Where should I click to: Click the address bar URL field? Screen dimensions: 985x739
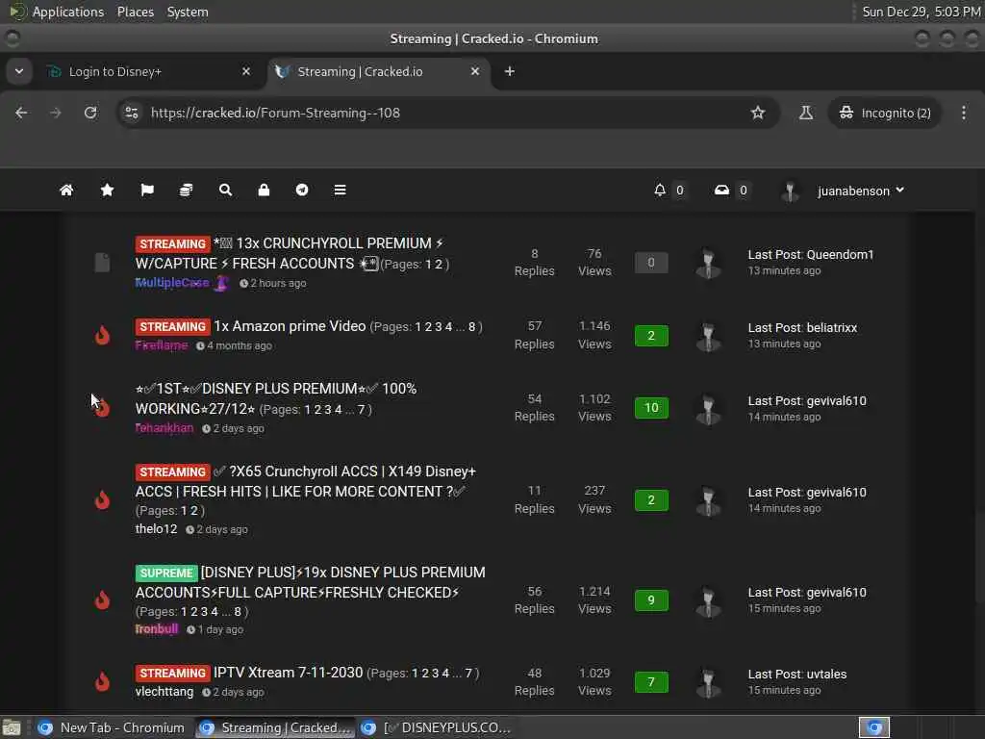[x=440, y=113]
